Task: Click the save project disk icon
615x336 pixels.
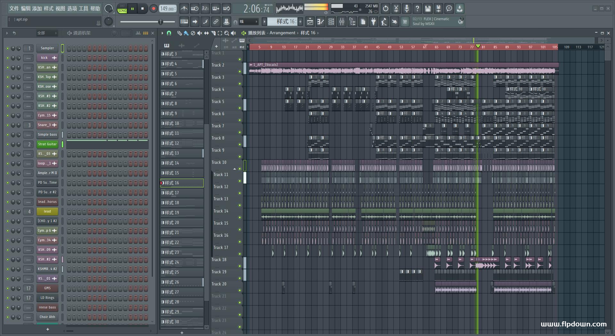Action: click(428, 9)
